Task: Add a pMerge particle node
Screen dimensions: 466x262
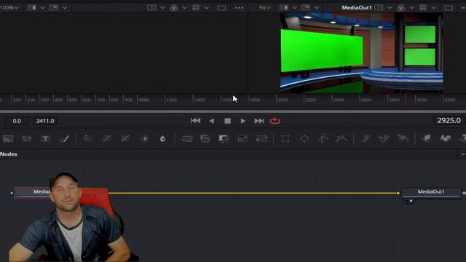Action: click(x=384, y=138)
